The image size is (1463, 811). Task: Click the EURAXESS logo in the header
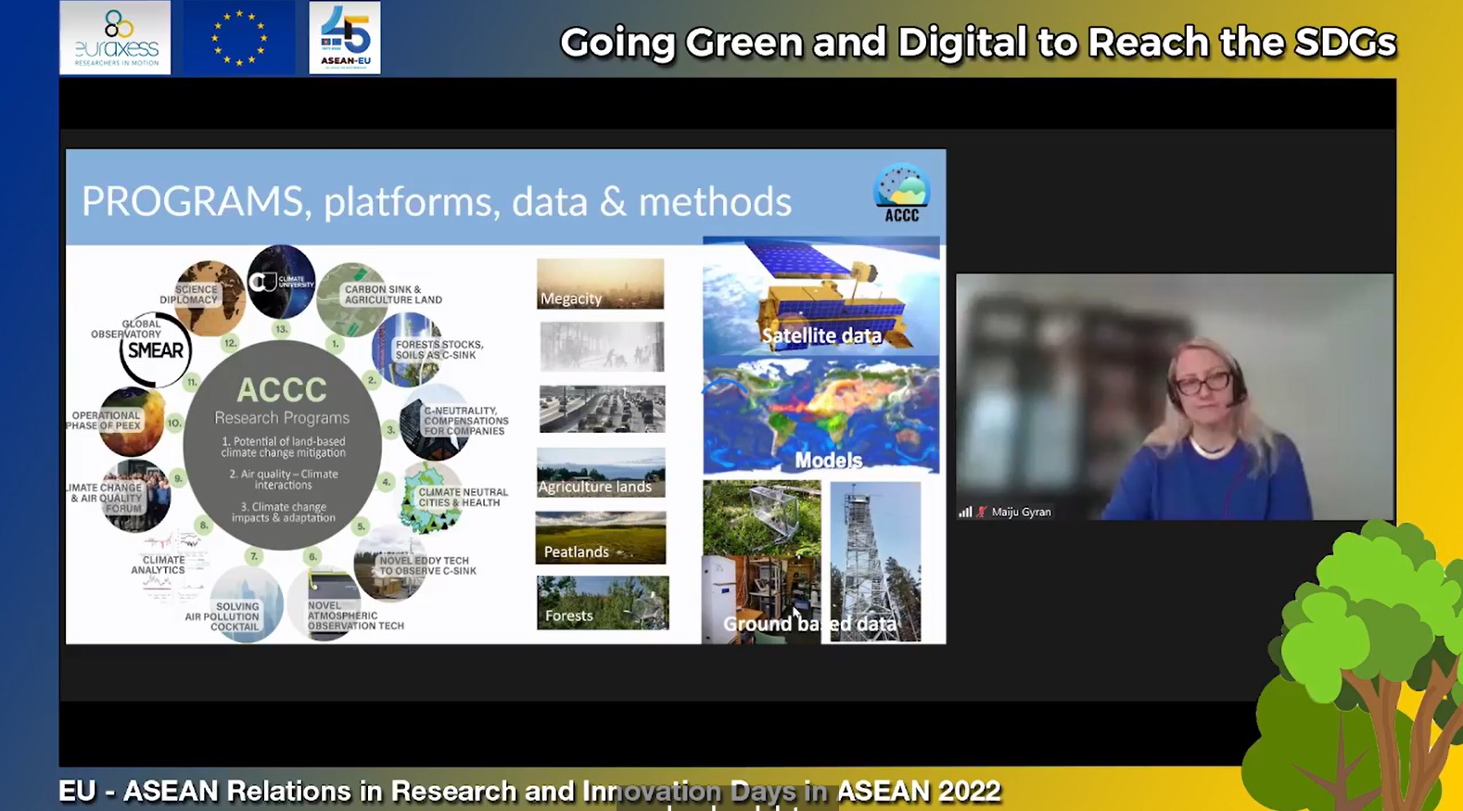point(115,37)
